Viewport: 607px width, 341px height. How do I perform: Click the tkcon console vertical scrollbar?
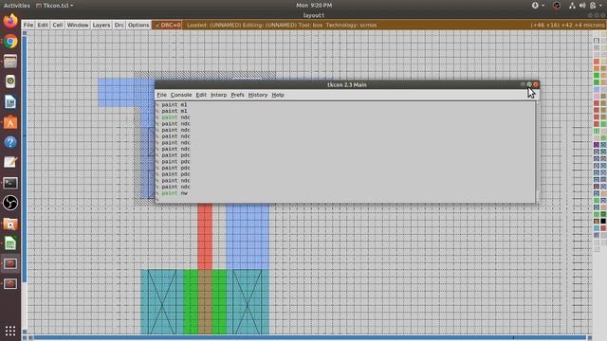(538, 152)
